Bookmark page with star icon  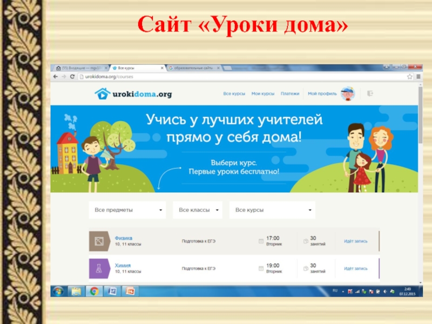coord(410,77)
